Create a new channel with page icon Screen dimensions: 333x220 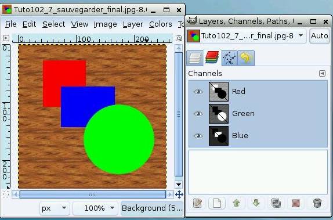[x=217, y=203]
